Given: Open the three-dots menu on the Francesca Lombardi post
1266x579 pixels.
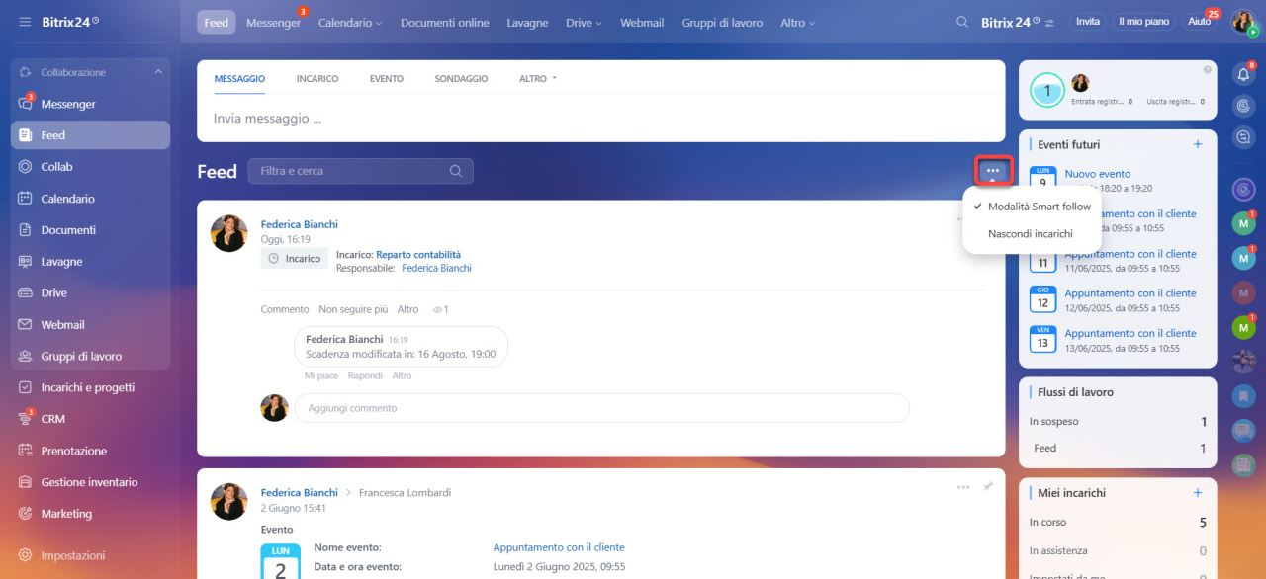Looking at the screenshot, I should [x=963, y=487].
